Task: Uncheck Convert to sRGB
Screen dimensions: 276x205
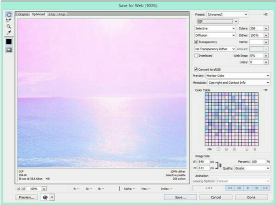Action: (x=196, y=69)
